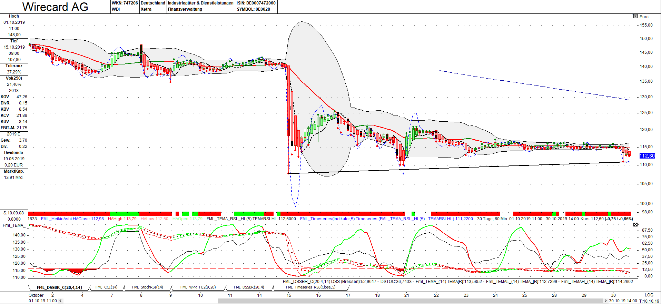Open the FML_StochRSI(14) tab
661x304 pixels.
[147, 287]
